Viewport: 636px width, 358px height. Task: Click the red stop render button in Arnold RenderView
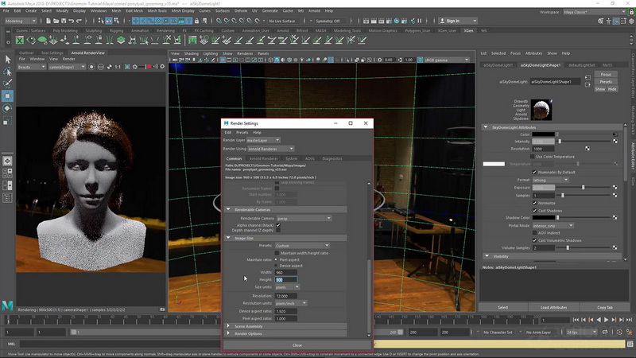[x=149, y=67]
